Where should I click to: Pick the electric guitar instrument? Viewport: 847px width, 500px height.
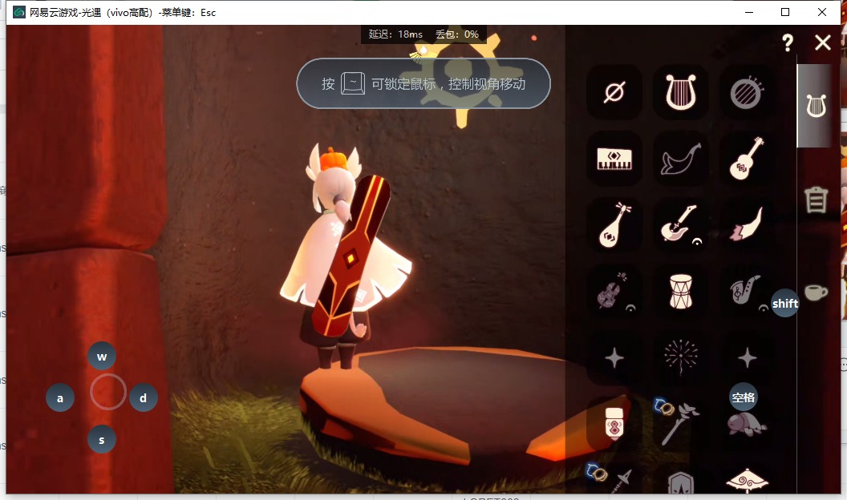681,225
